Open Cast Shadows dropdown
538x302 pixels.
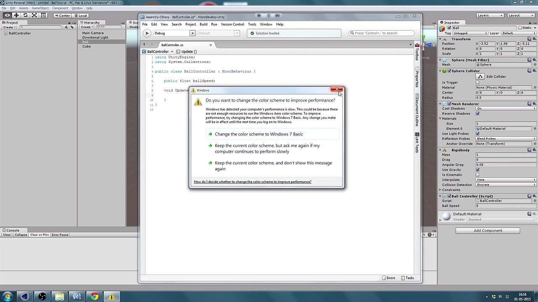[506, 109]
